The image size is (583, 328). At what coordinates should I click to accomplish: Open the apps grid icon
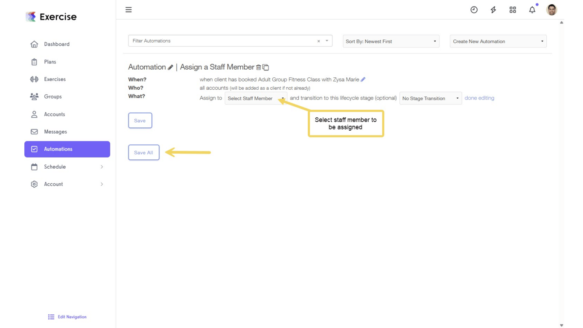click(x=513, y=9)
